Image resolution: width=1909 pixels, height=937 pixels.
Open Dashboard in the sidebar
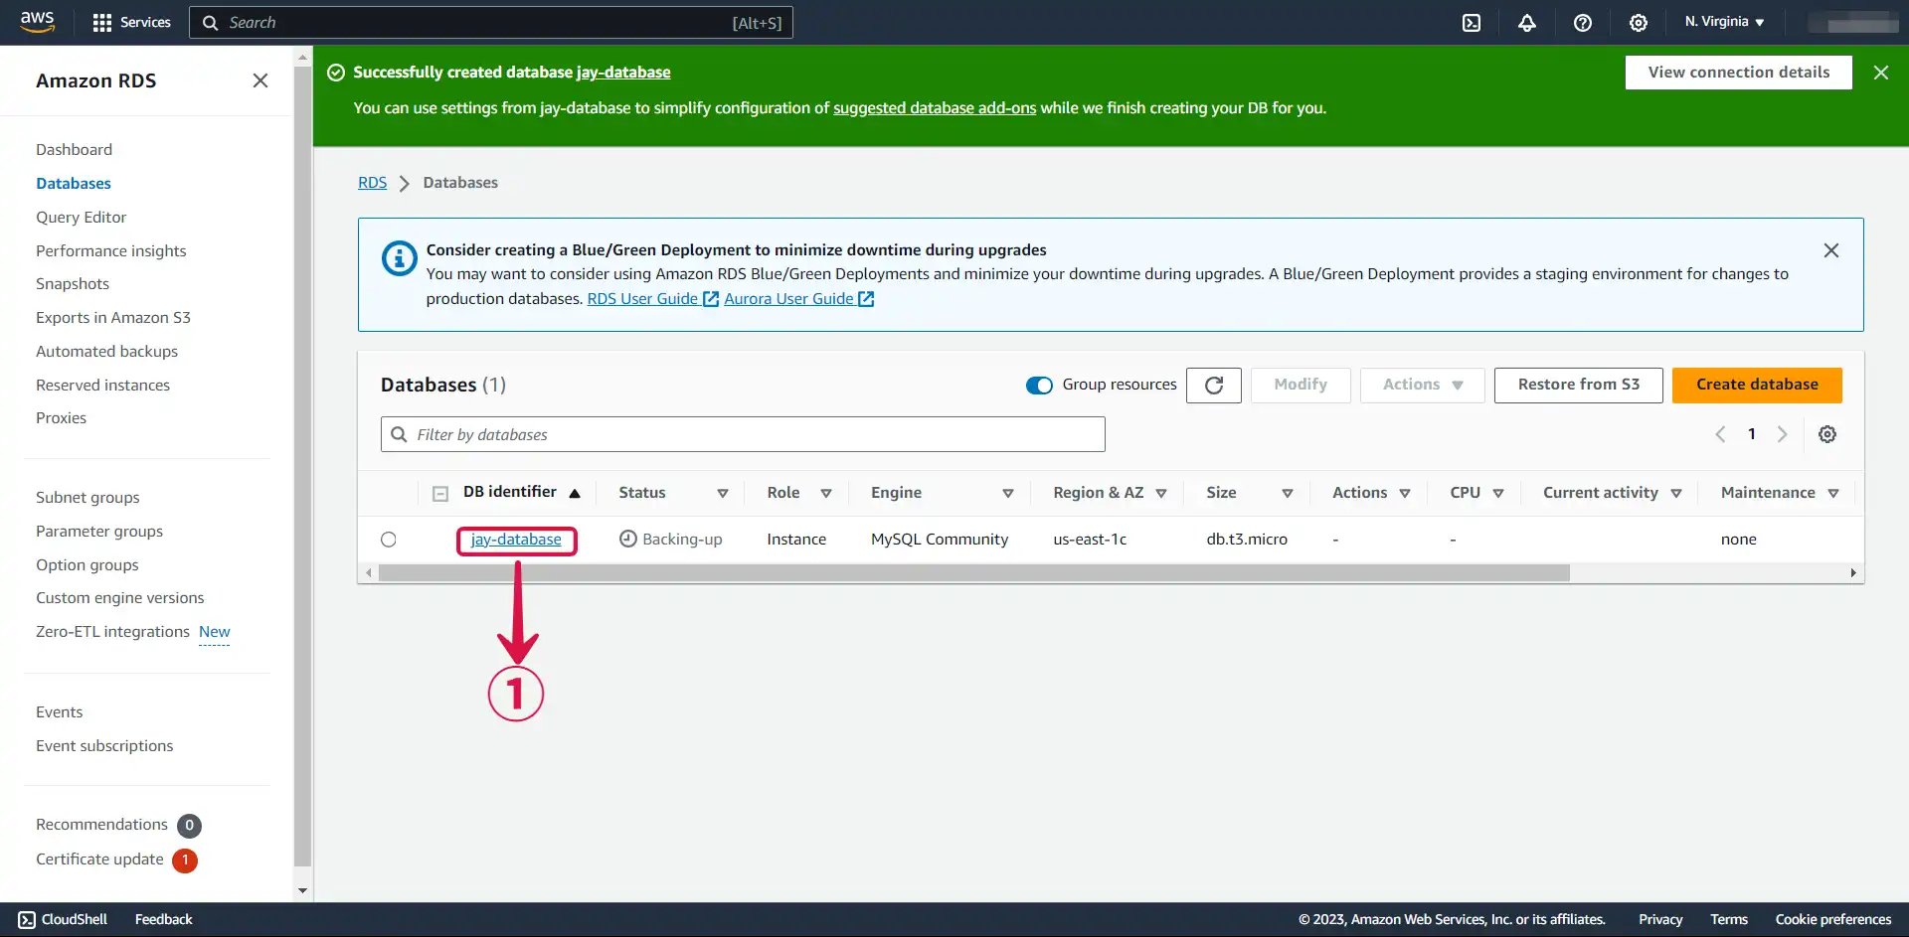point(74,150)
